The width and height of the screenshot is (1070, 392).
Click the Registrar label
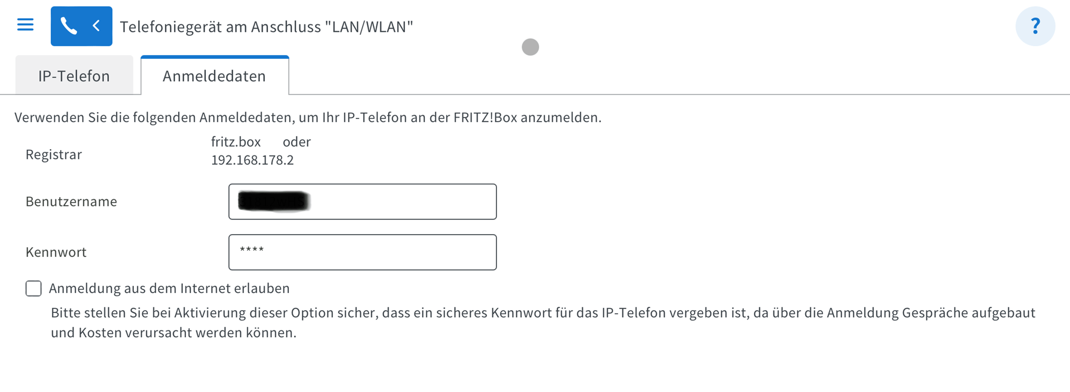click(54, 155)
